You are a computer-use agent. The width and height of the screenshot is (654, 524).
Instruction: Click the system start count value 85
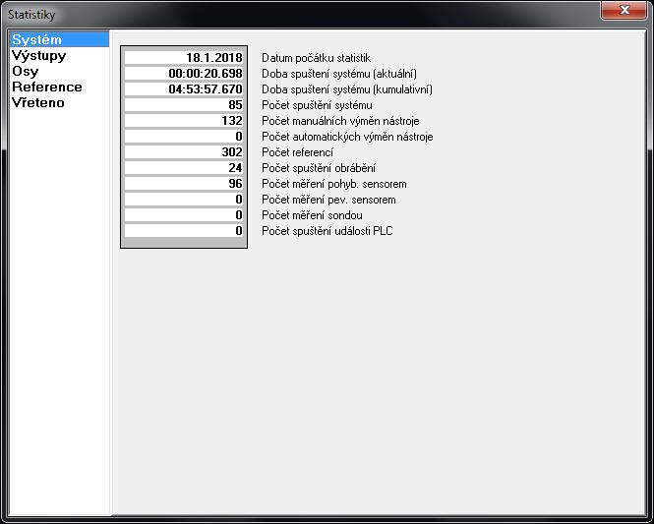pyautogui.click(x=184, y=105)
